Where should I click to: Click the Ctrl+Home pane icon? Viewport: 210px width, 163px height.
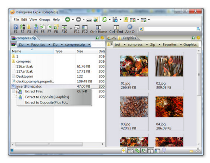point(99,27)
